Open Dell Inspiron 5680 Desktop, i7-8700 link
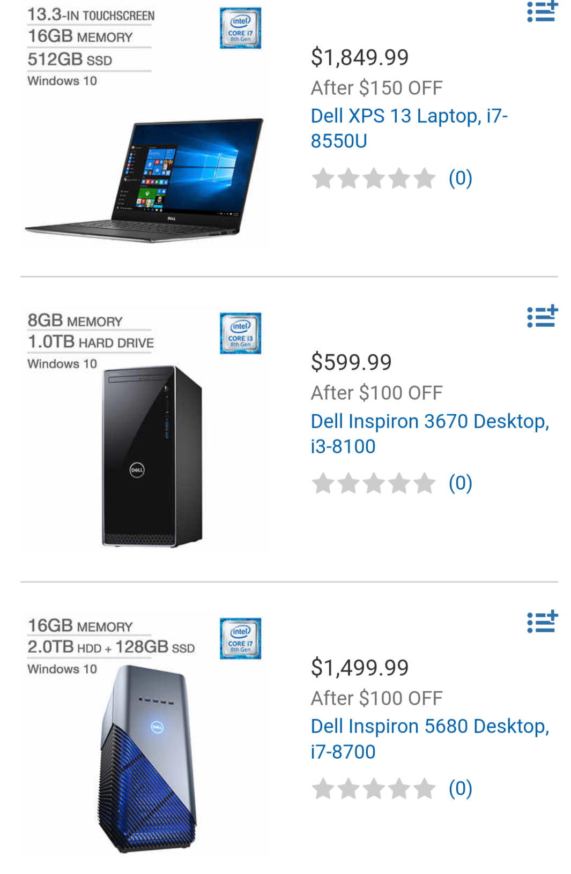 pyautogui.click(x=430, y=739)
